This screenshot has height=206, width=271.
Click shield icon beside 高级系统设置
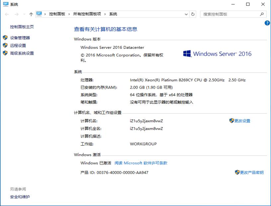click(5, 53)
